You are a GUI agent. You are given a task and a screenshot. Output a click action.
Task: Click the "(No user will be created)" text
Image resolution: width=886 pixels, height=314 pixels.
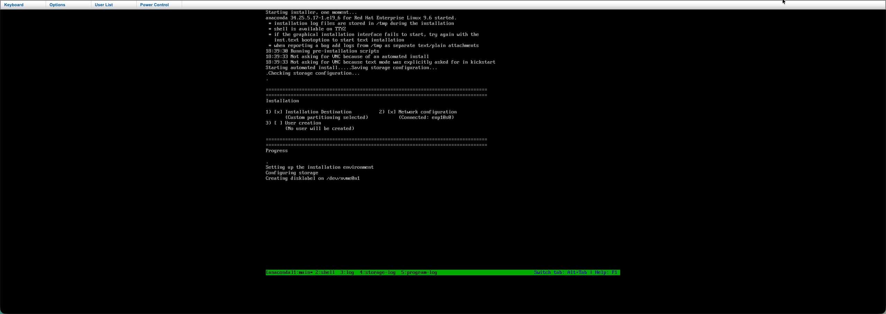(319, 129)
